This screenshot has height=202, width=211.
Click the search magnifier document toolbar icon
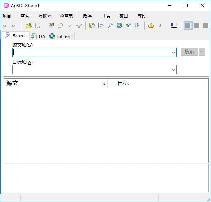click(x=110, y=26)
